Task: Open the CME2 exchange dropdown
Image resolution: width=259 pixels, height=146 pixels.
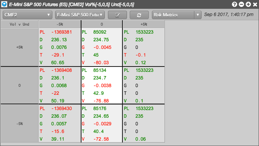Action: [x=28, y=15]
